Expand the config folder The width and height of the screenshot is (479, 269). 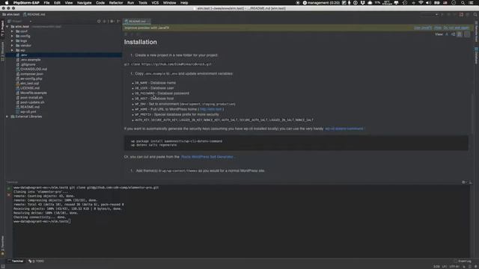(12, 36)
